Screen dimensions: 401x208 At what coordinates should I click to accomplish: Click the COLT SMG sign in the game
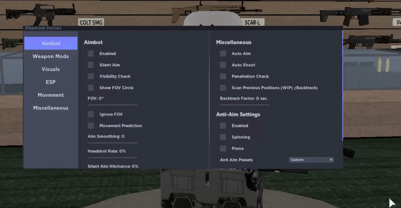point(91,22)
